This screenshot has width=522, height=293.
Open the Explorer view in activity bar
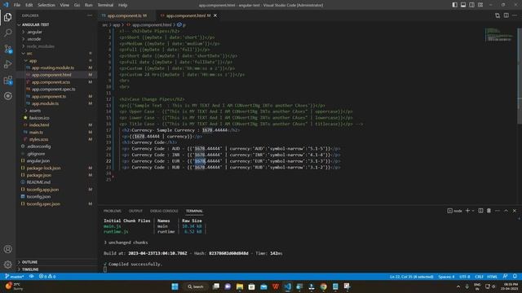click(x=7, y=17)
